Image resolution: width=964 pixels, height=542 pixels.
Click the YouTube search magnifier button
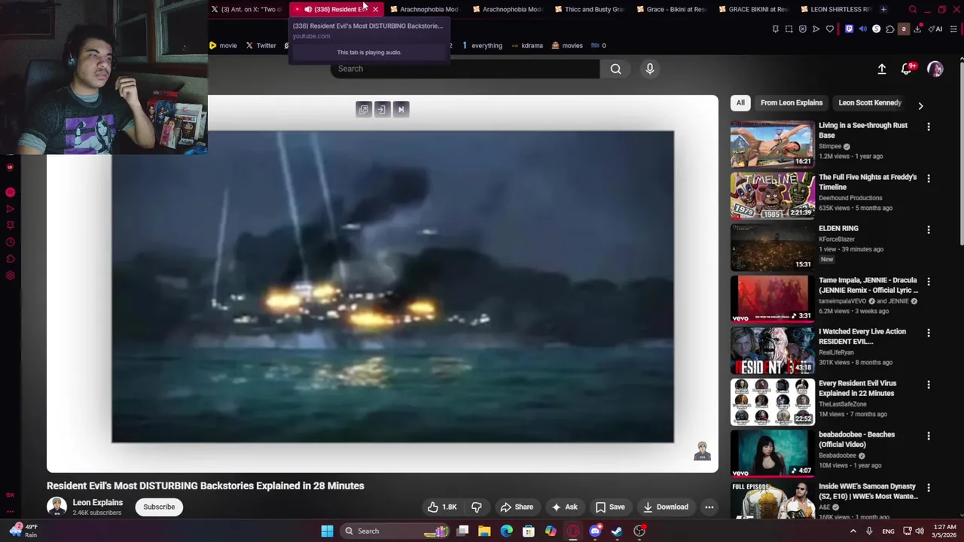click(615, 69)
